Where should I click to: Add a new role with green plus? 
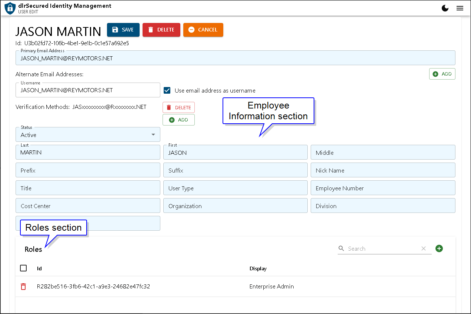pyautogui.click(x=439, y=248)
